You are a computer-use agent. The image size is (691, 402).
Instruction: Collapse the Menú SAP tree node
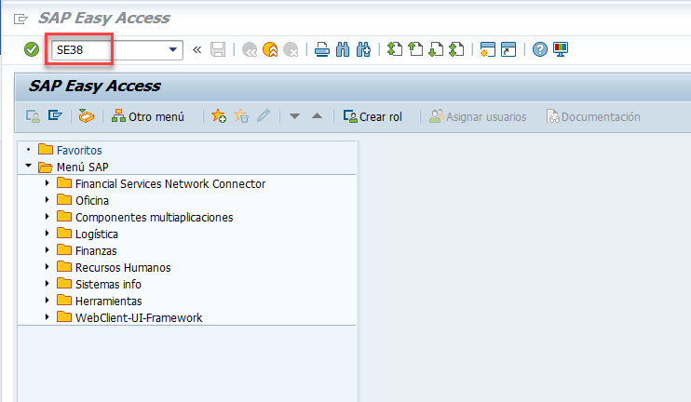(29, 166)
